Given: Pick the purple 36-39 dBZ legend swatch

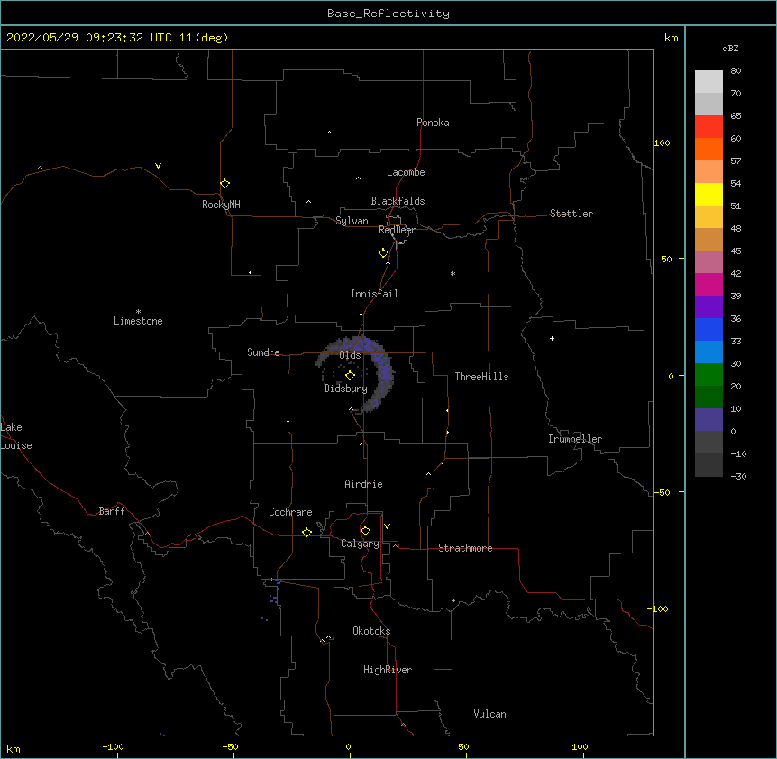Looking at the screenshot, I should pos(708,307).
